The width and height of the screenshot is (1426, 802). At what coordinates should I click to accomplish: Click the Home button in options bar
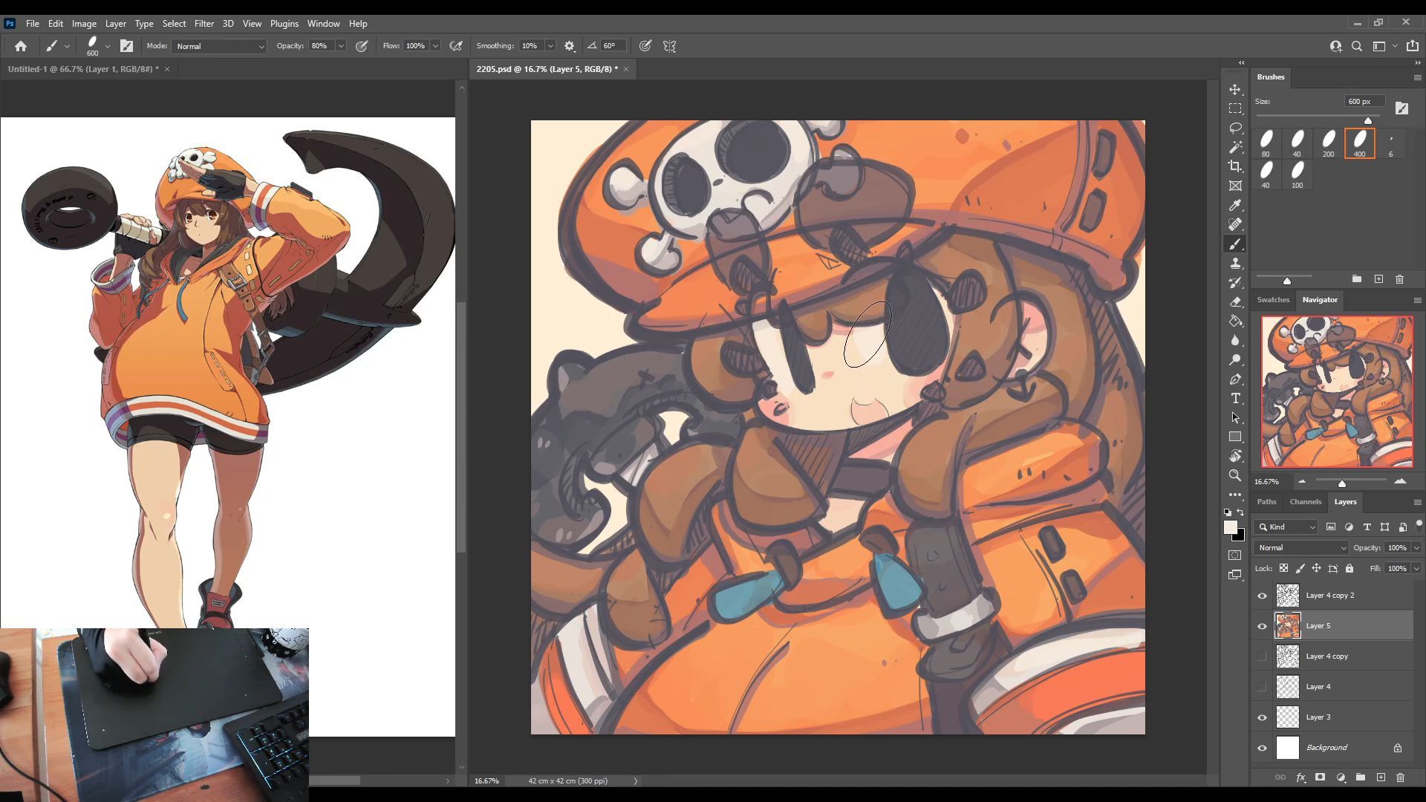(21, 46)
